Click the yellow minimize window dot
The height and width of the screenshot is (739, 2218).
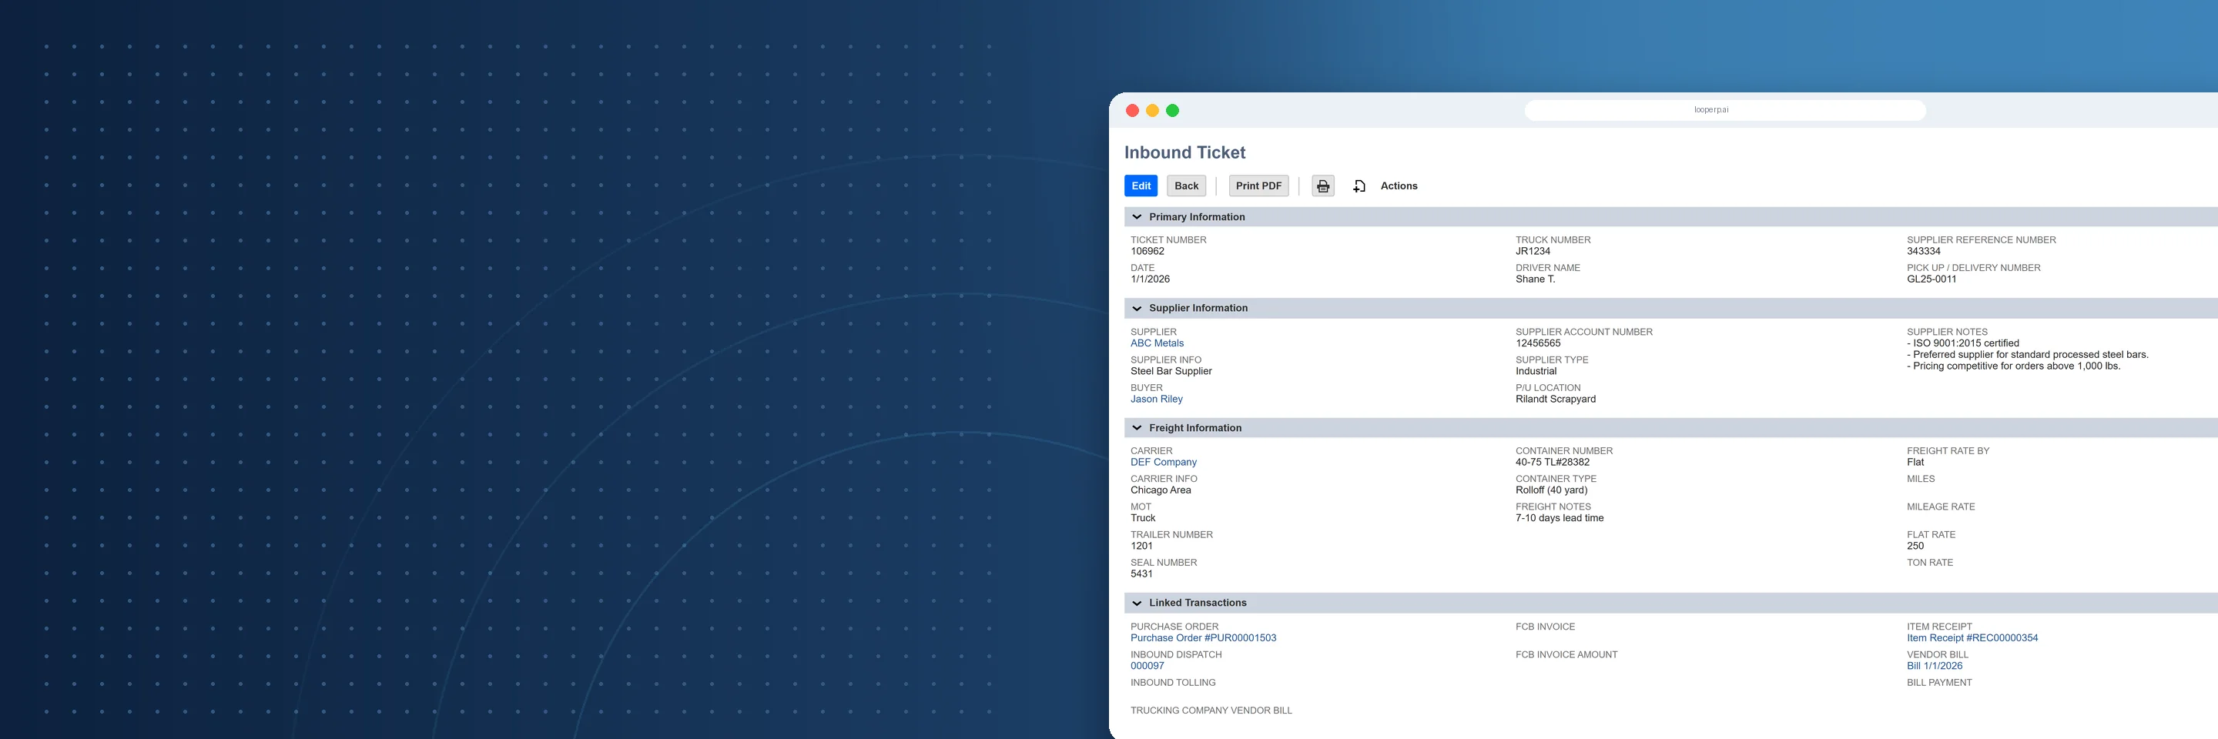coord(1152,110)
